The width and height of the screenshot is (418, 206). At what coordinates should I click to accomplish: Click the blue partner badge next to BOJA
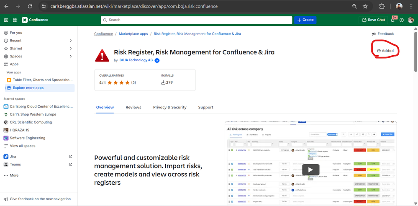[157, 60]
